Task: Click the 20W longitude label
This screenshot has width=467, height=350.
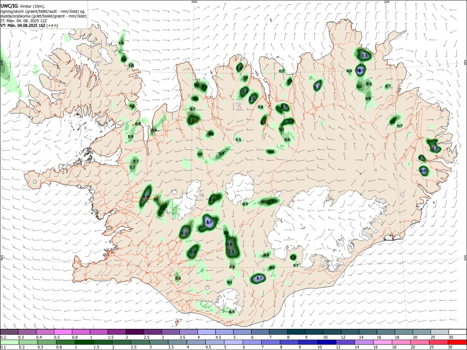Action: (x=194, y=2)
